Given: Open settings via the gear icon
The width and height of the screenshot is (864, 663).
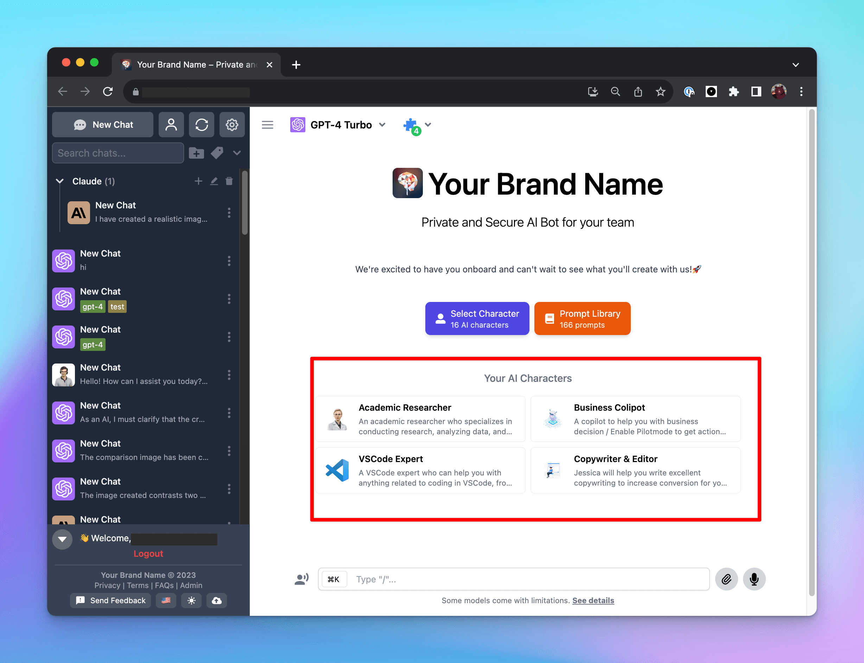Looking at the screenshot, I should point(232,124).
